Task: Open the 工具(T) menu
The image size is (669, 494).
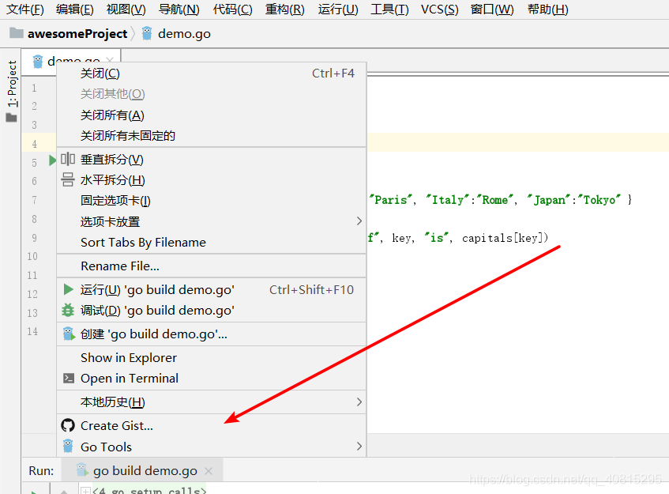Action: [389, 9]
